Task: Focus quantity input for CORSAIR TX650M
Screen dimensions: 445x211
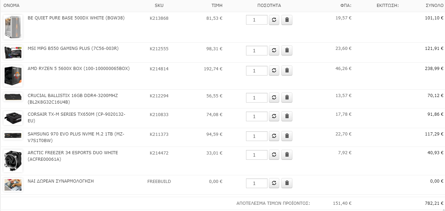Action: coord(257,116)
